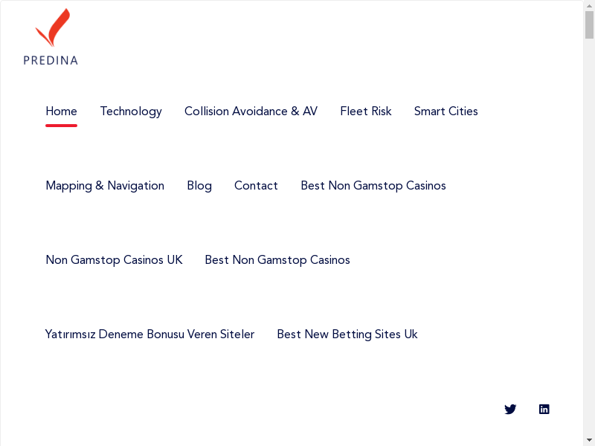Click the vertical scrollbar thumb
This screenshot has width=595, height=446.
point(589,26)
